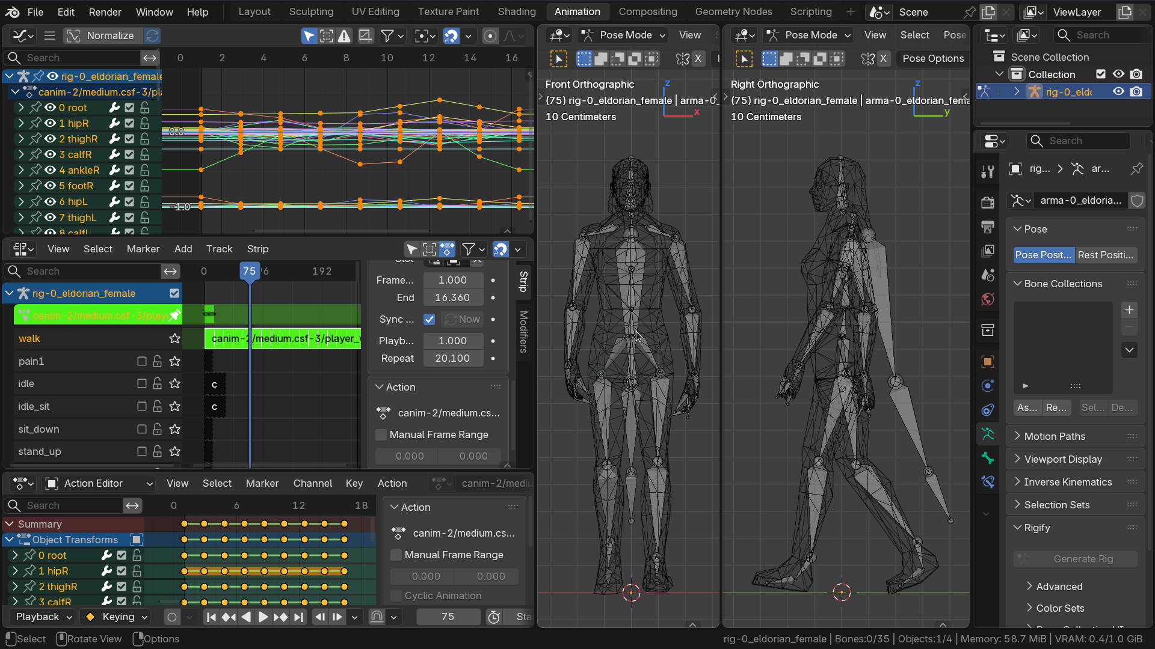This screenshot has width=1155, height=649.
Task: Click the pin icon in properties header
Action: [x=1136, y=169]
